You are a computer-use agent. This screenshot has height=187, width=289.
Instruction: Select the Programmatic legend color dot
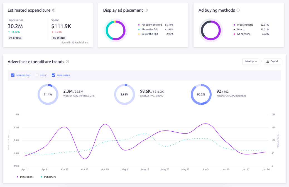pos(234,25)
